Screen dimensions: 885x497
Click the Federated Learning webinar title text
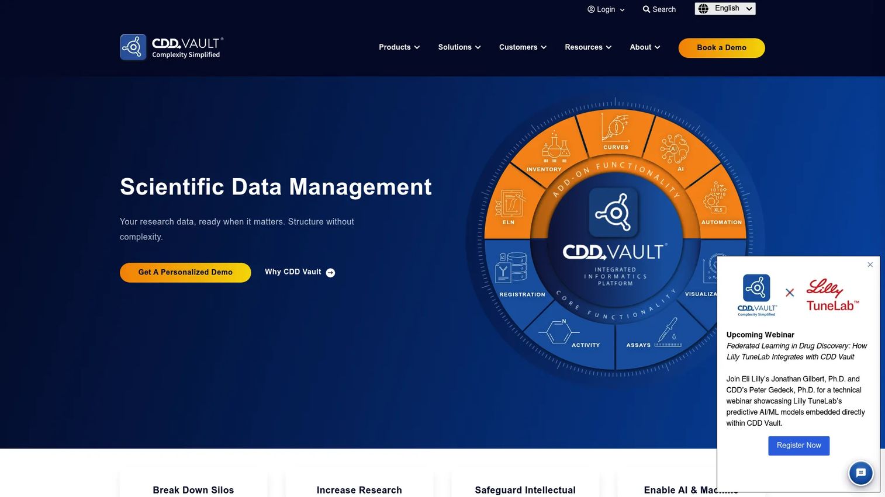tap(797, 351)
